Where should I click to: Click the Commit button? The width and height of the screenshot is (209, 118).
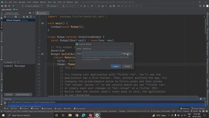click(9, 94)
